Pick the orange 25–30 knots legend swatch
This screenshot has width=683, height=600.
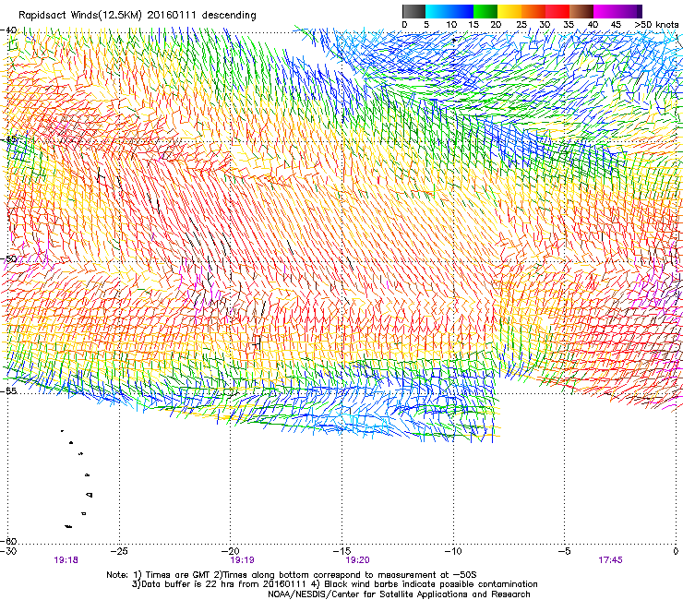pos(533,11)
